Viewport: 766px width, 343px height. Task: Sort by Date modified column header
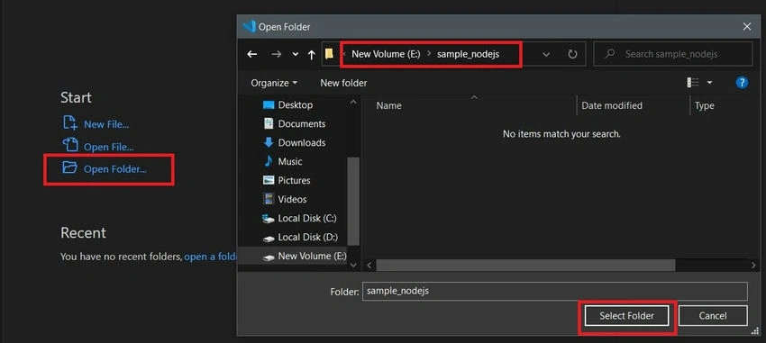[612, 105]
